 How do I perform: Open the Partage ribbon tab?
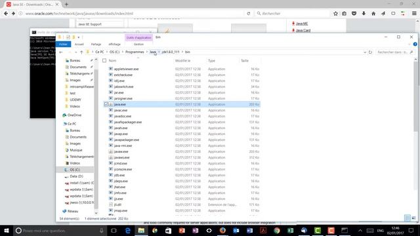tap(96, 44)
